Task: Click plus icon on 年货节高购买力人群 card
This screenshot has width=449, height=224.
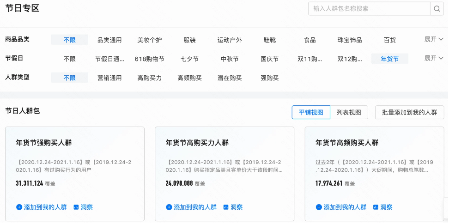Action: (169, 207)
